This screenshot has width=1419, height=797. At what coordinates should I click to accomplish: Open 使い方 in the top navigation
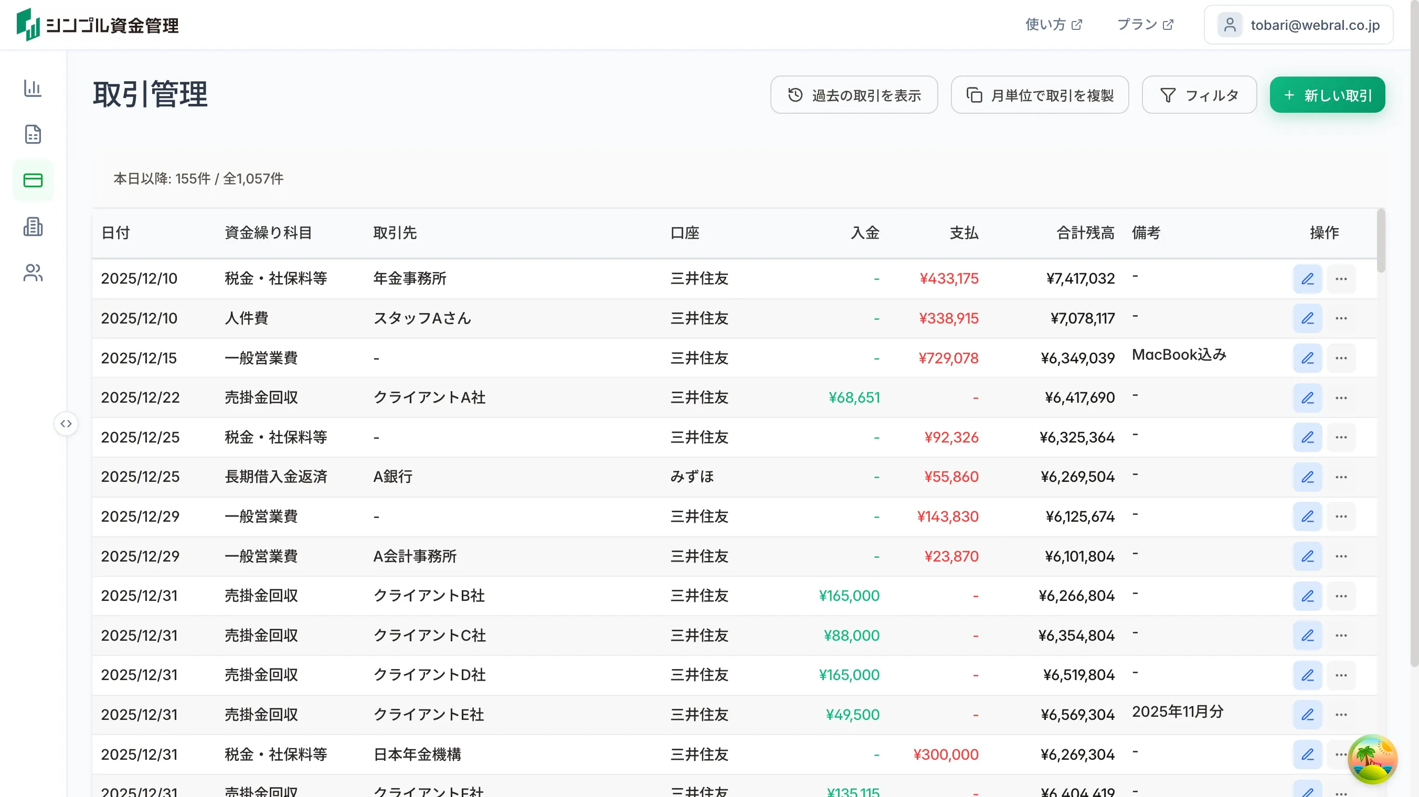coord(1054,24)
